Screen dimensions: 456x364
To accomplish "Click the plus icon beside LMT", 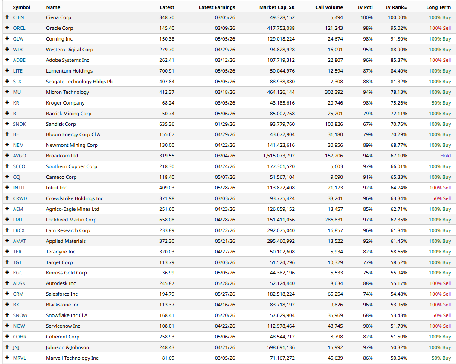I will click(x=7, y=219).
